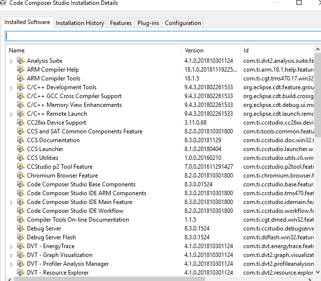Click the Code Composer Studio IDE Workflow icon
This screenshot has width=321, height=281.
tap(21, 211)
